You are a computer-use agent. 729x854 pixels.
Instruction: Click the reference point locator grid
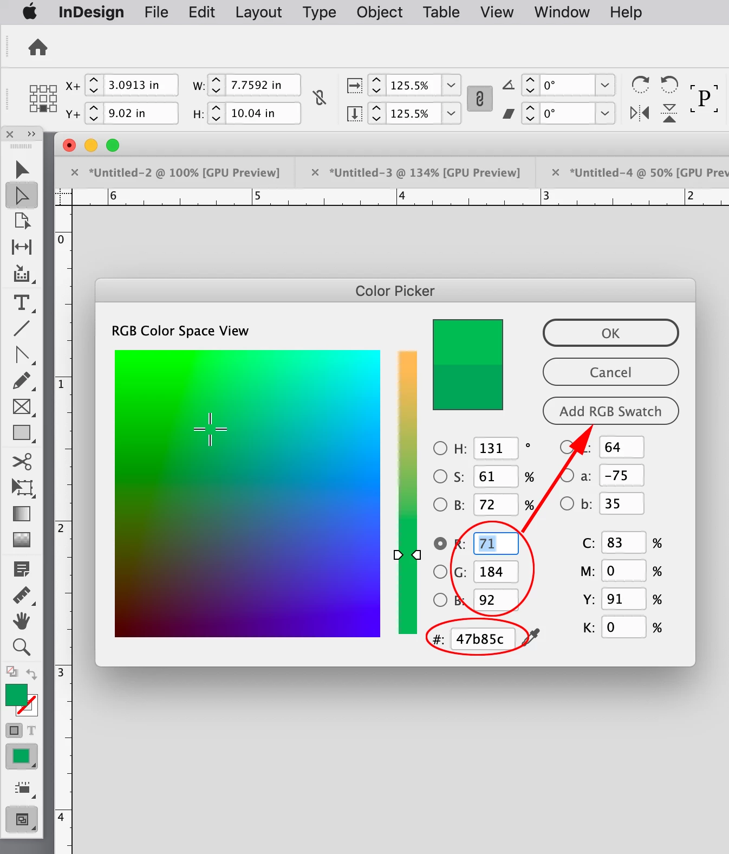coord(43,99)
